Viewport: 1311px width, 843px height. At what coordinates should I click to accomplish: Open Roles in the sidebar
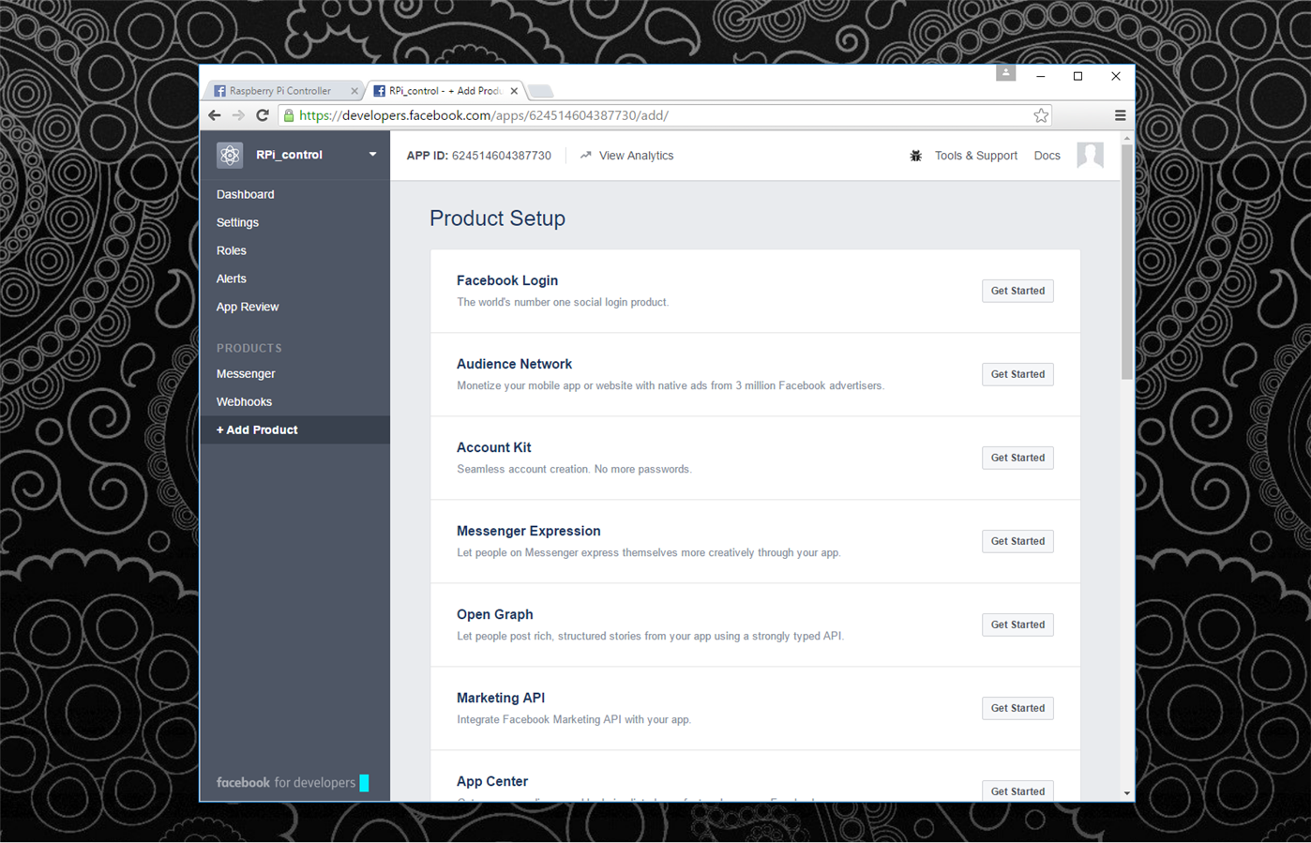coord(232,250)
